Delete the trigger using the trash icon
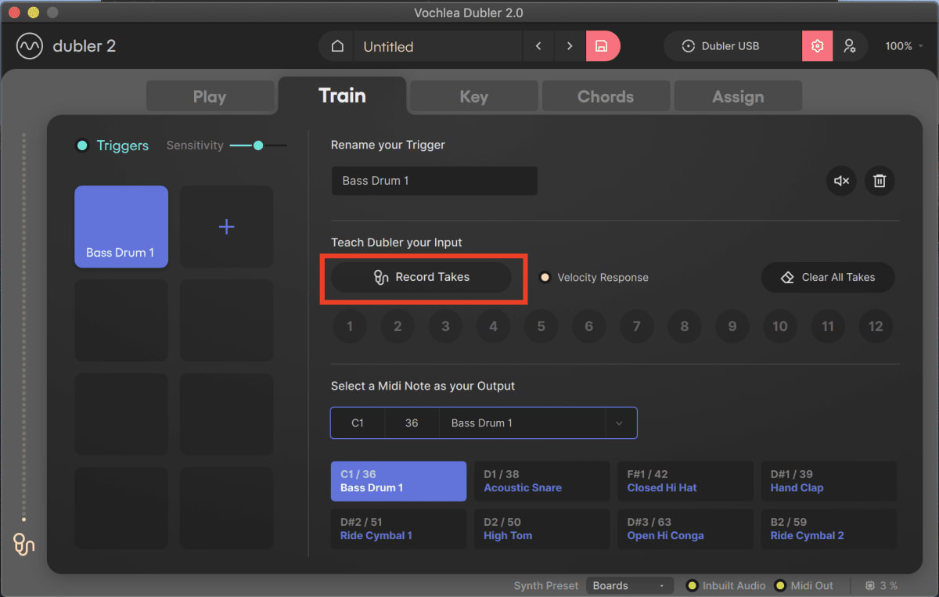This screenshot has width=939, height=597. click(x=880, y=181)
